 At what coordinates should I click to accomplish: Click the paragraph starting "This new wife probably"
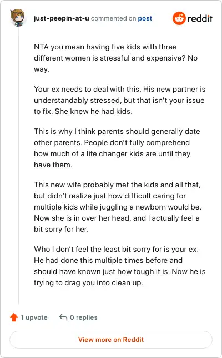coord(118,207)
